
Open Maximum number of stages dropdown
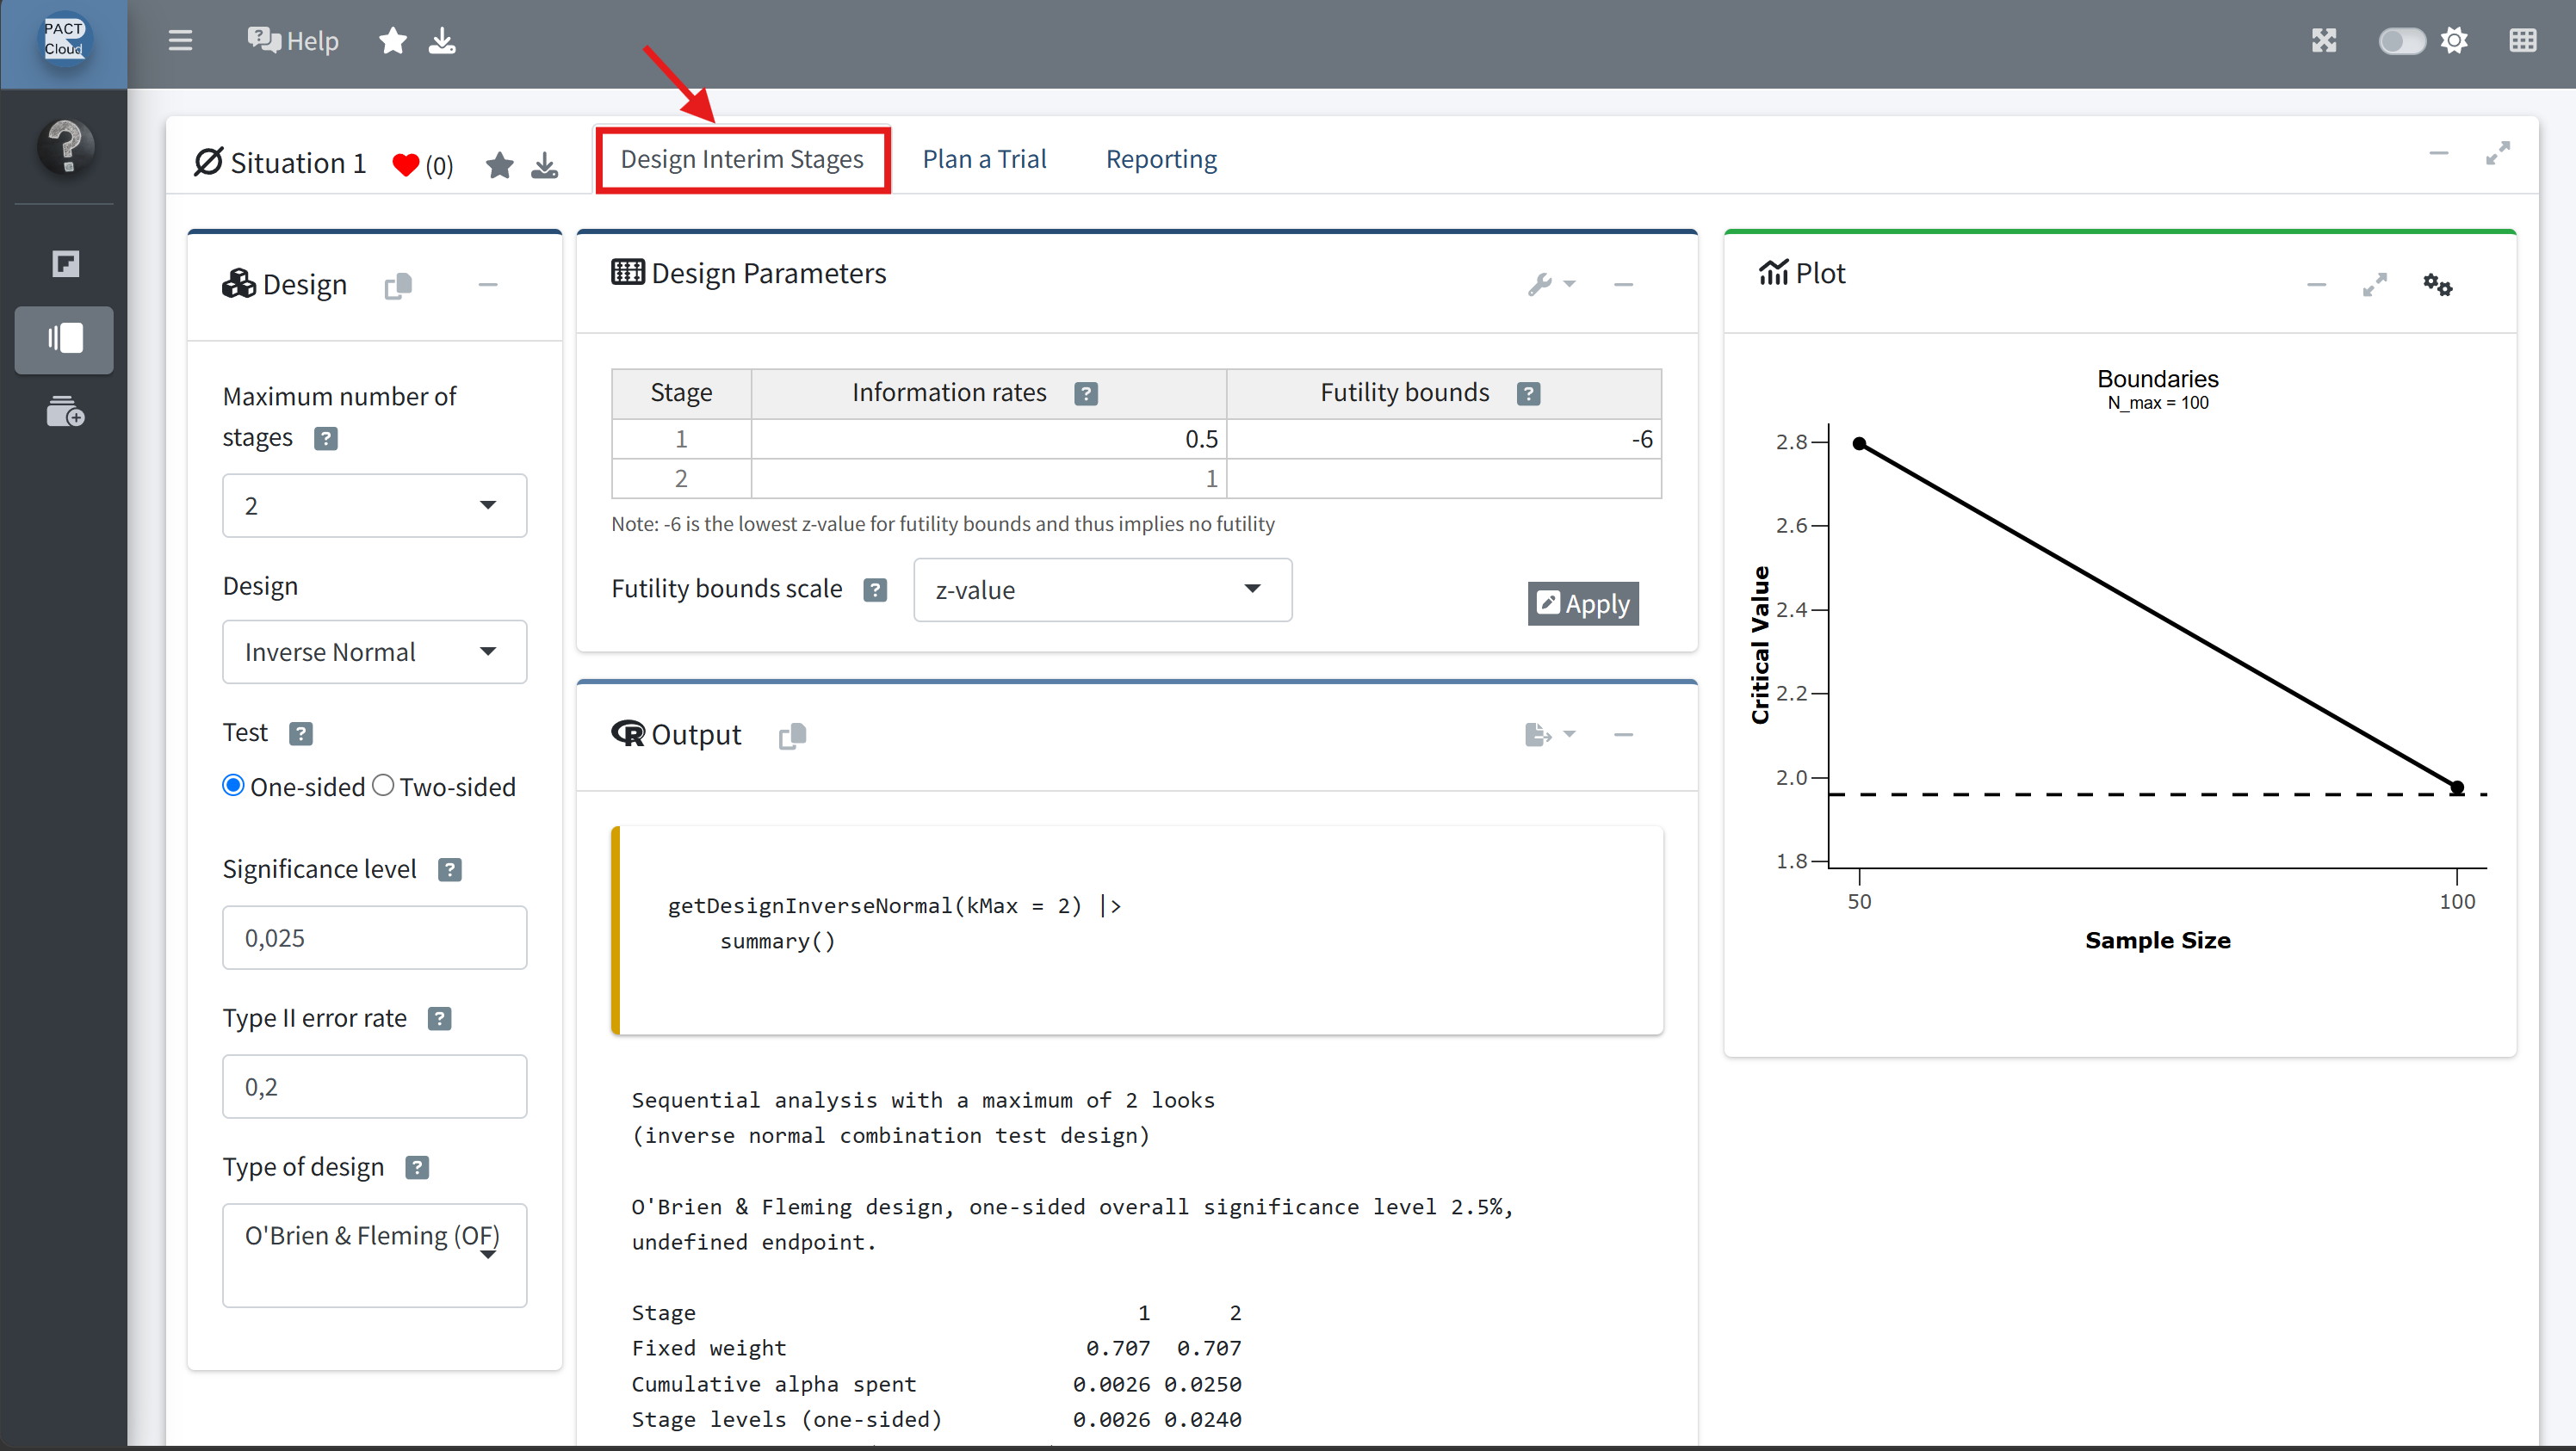point(374,506)
